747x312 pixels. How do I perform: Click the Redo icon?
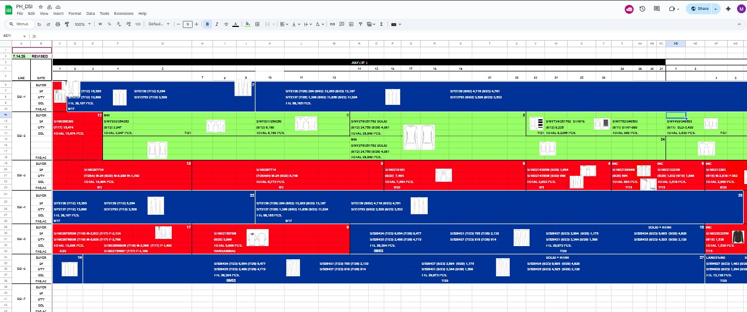coord(48,24)
